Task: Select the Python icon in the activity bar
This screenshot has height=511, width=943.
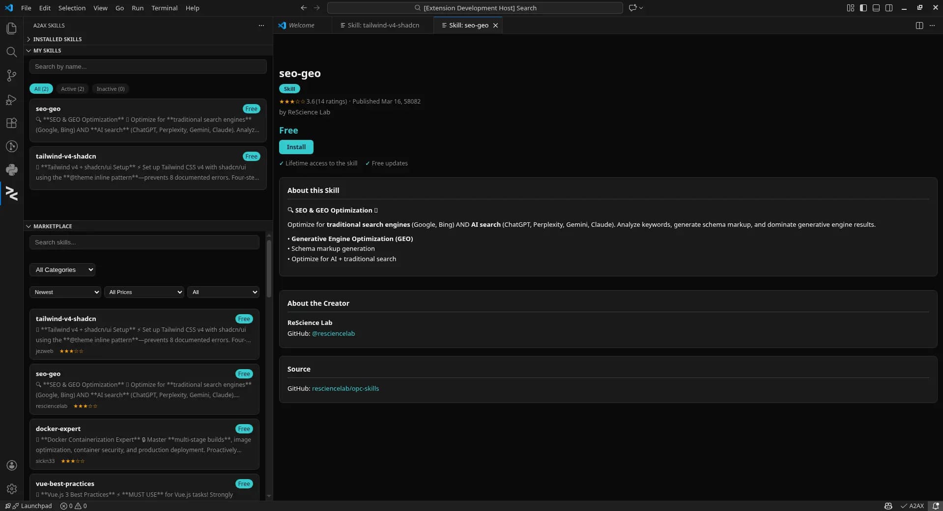Action: (11, 170)
